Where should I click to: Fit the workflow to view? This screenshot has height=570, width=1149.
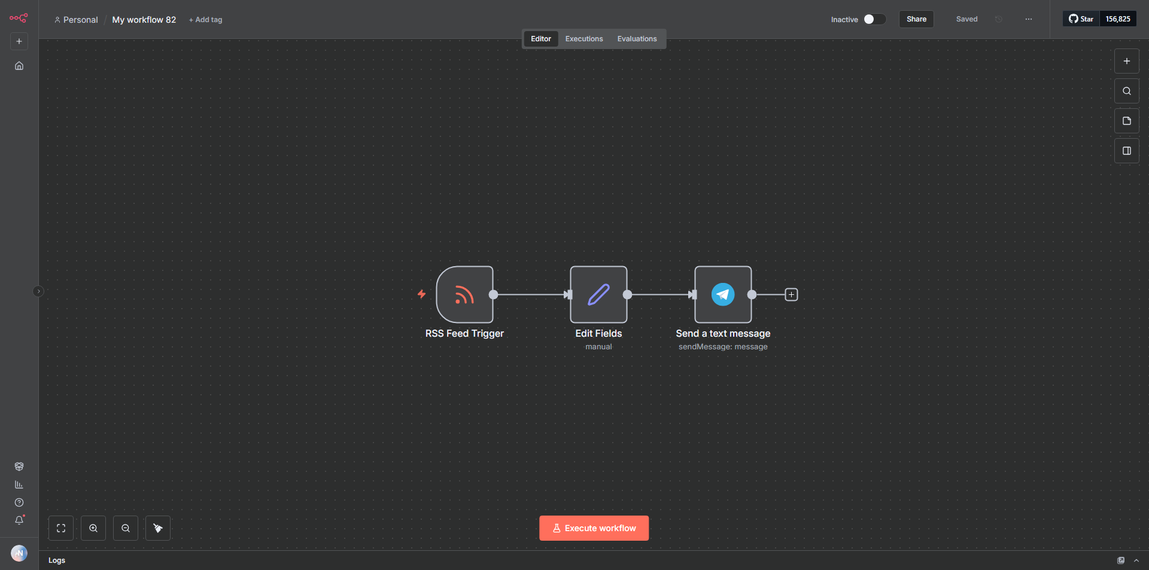[x=61, y=528]
